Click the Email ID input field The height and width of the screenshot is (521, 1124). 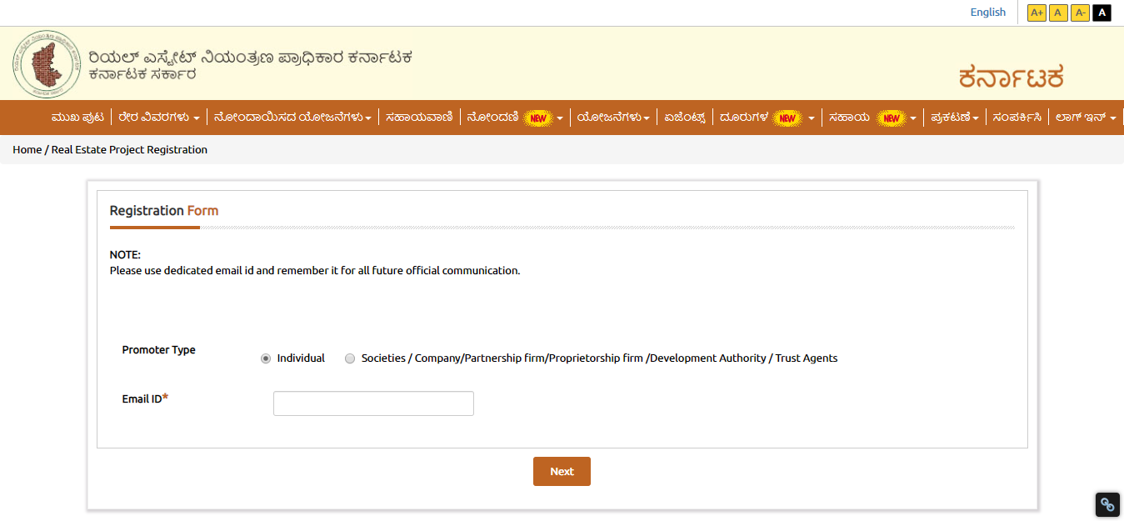tap(373, 403)
